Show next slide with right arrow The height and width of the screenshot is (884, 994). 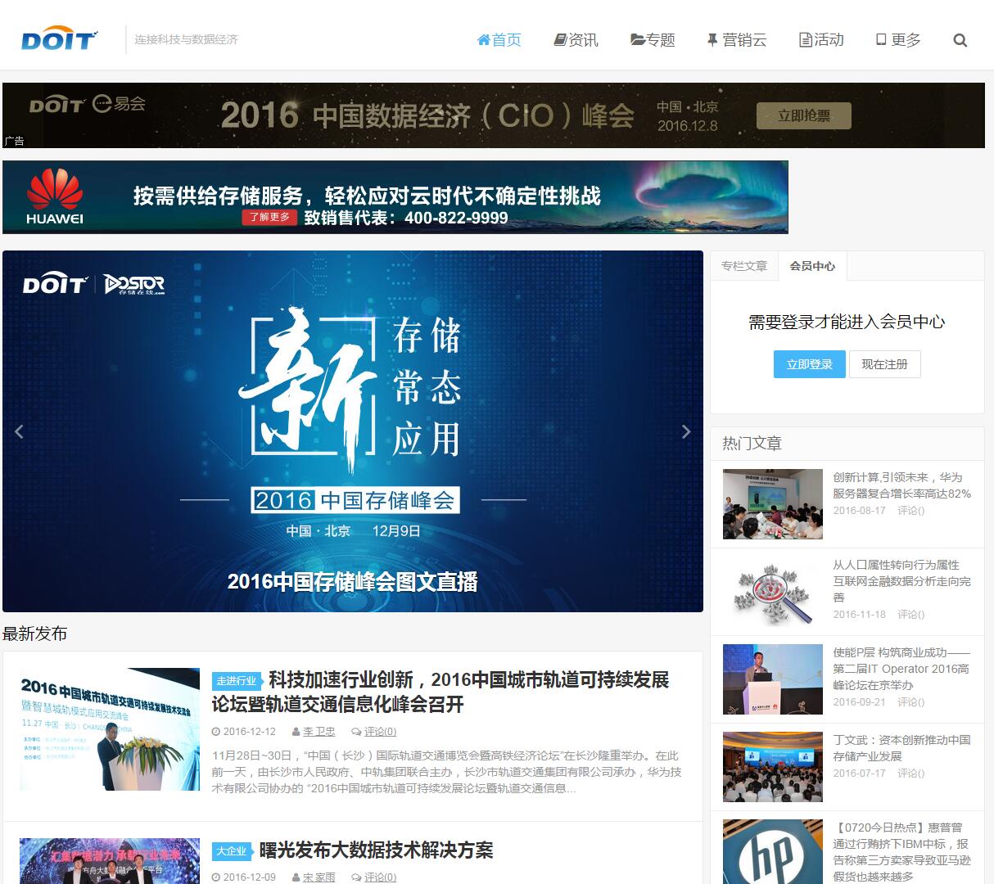(x=686, y=431)
